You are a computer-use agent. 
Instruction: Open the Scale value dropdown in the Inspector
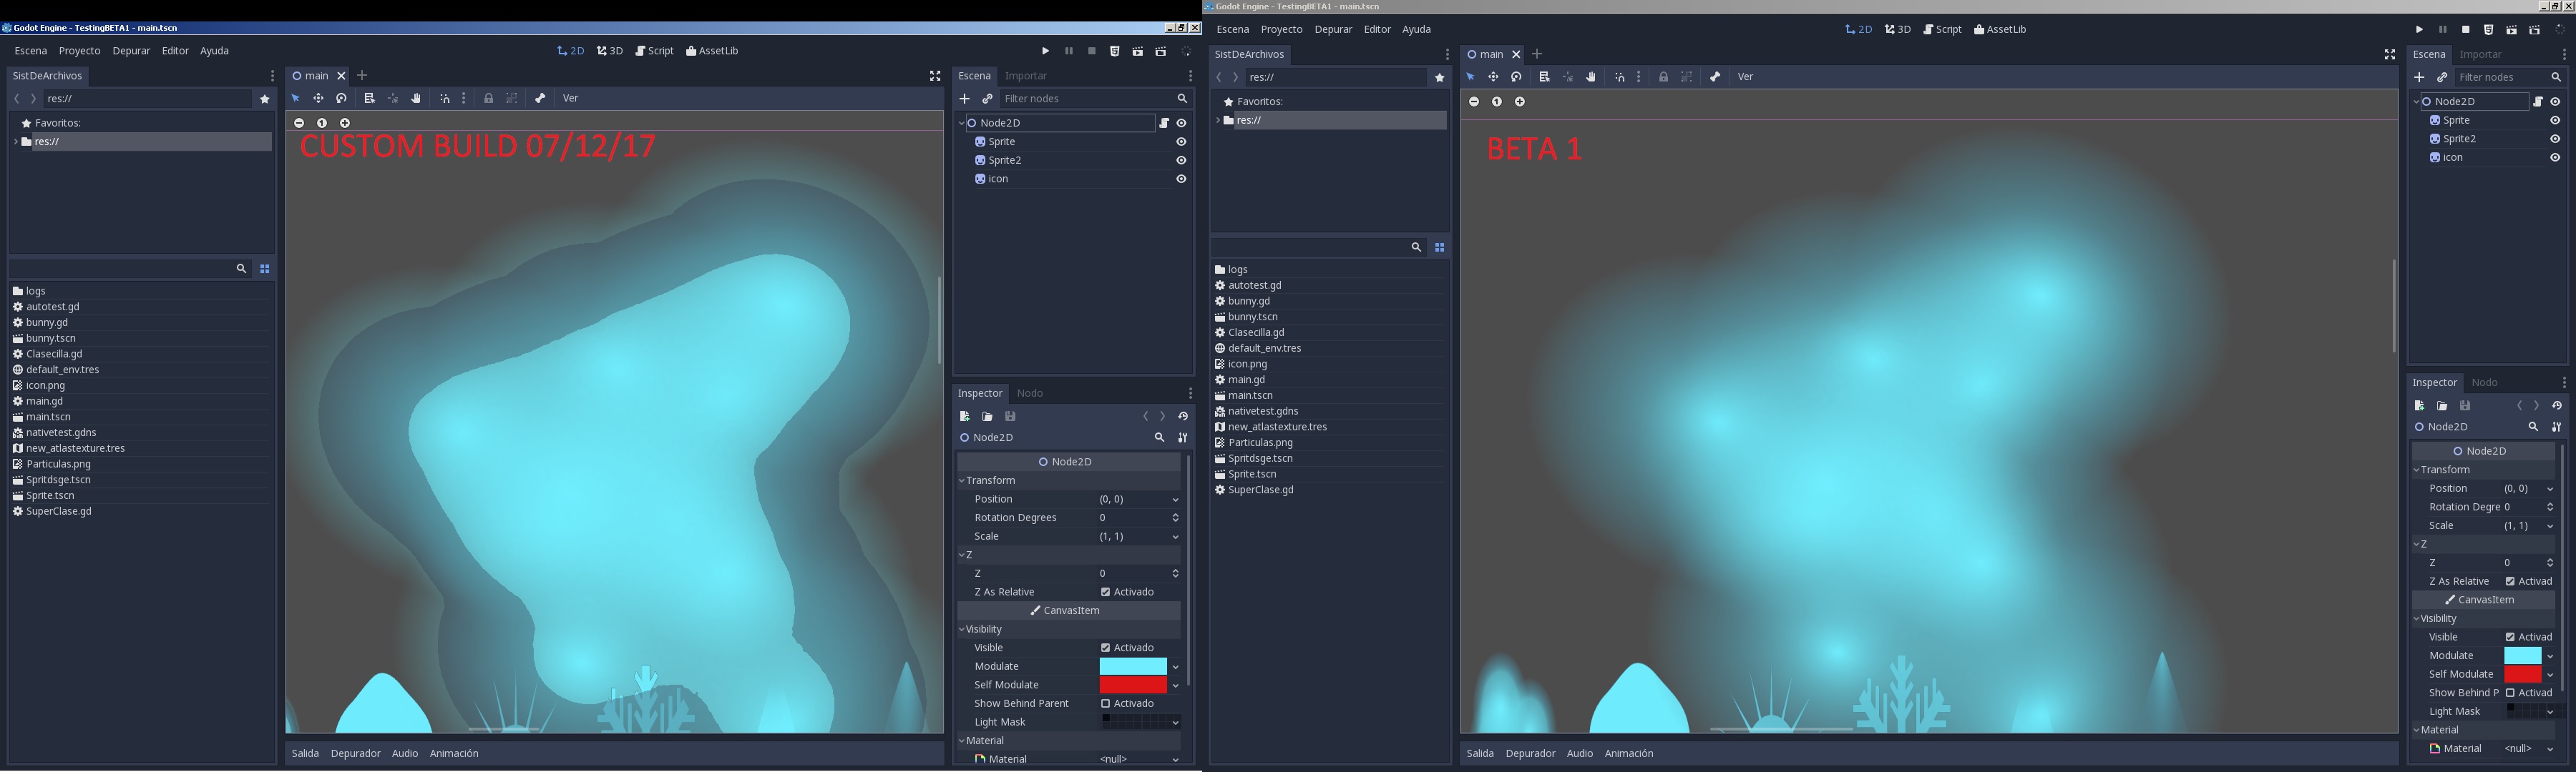[1175, 536]
